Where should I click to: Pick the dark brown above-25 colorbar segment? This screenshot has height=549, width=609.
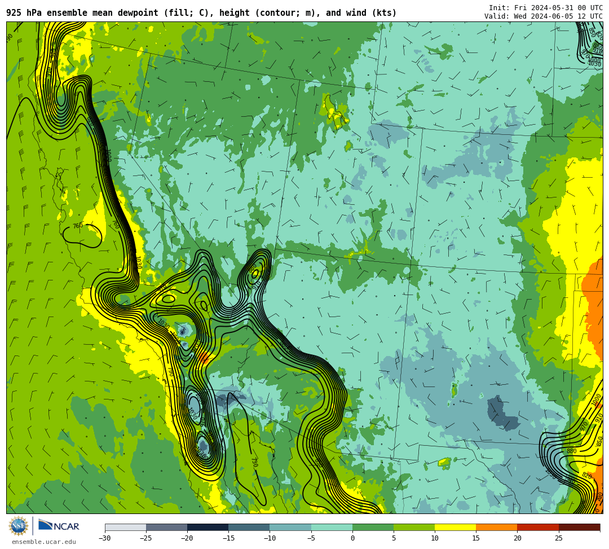[x=580, y=527]
